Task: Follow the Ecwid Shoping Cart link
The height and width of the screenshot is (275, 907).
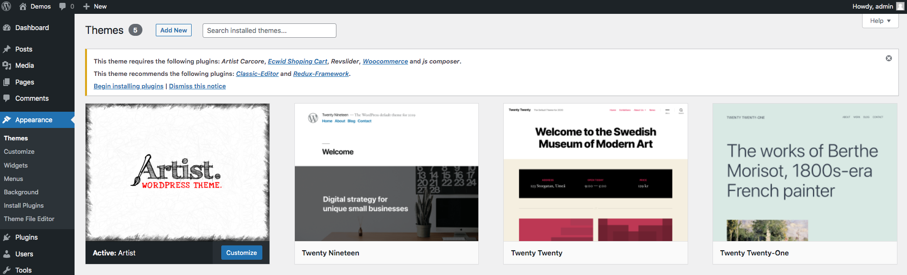Action: 297,61
